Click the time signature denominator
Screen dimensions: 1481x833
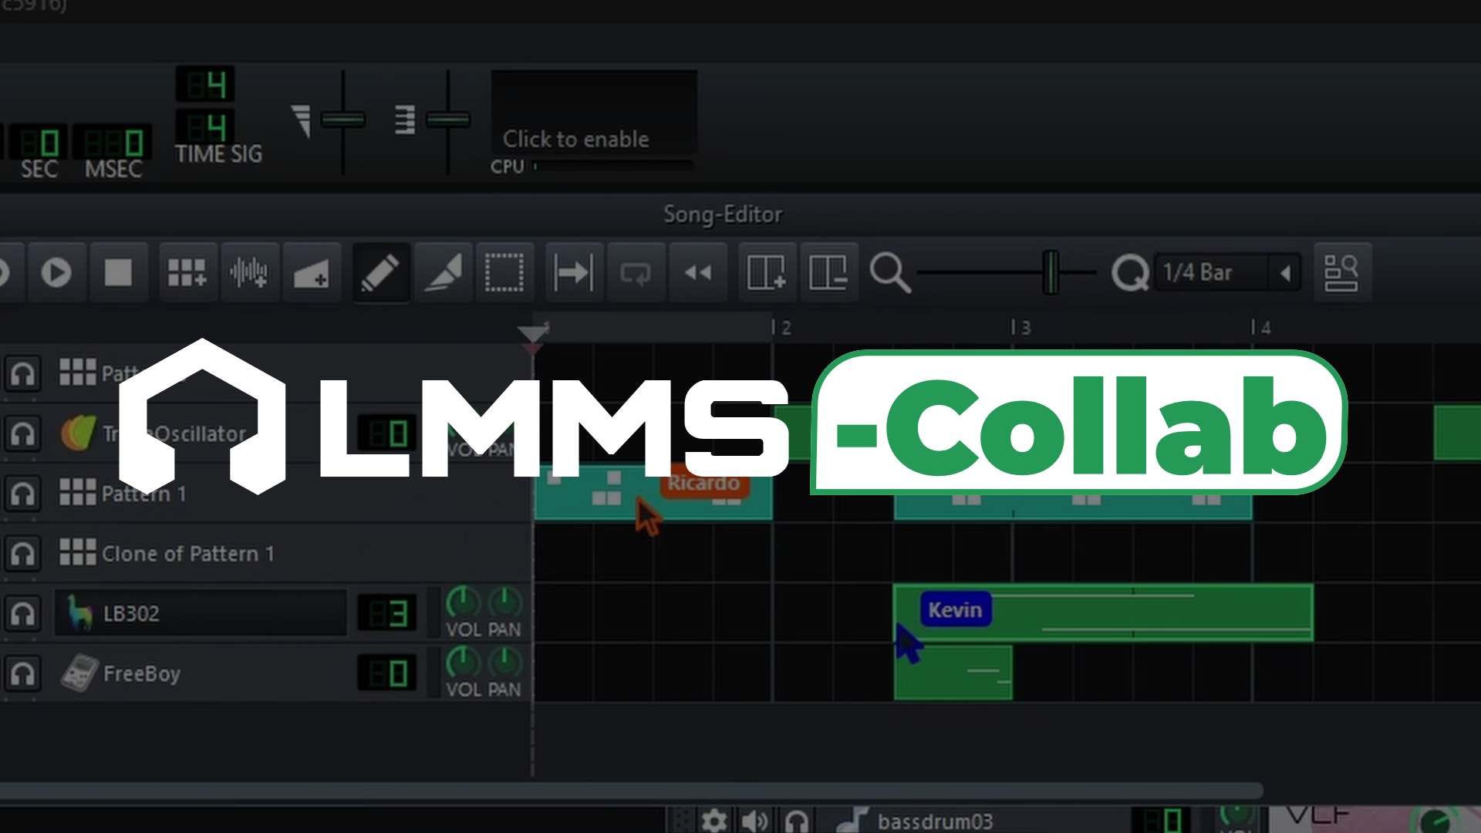(x=205, y=126)
